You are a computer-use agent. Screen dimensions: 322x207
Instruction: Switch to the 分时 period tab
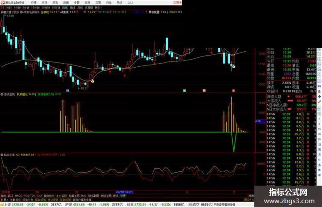9,7
